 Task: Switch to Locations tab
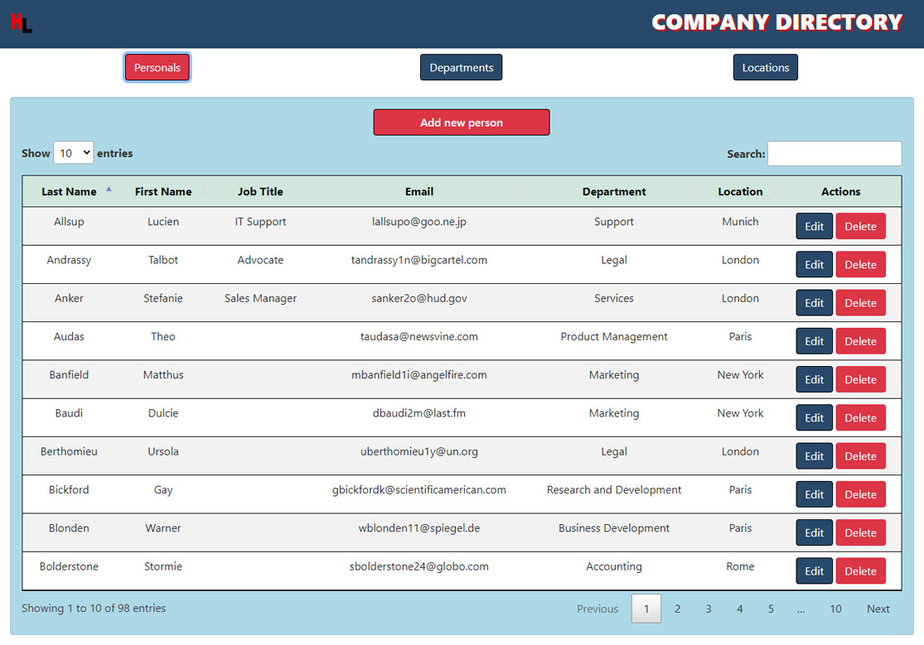click(765, 67)
